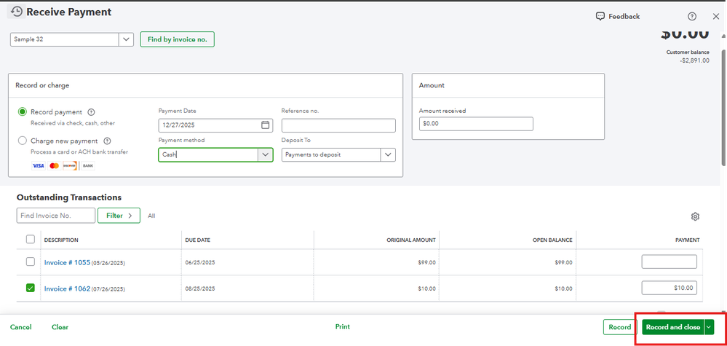This screenshot has width=727, height=346.
Task: Close the Receive Payment window
Action: [716, 16]
